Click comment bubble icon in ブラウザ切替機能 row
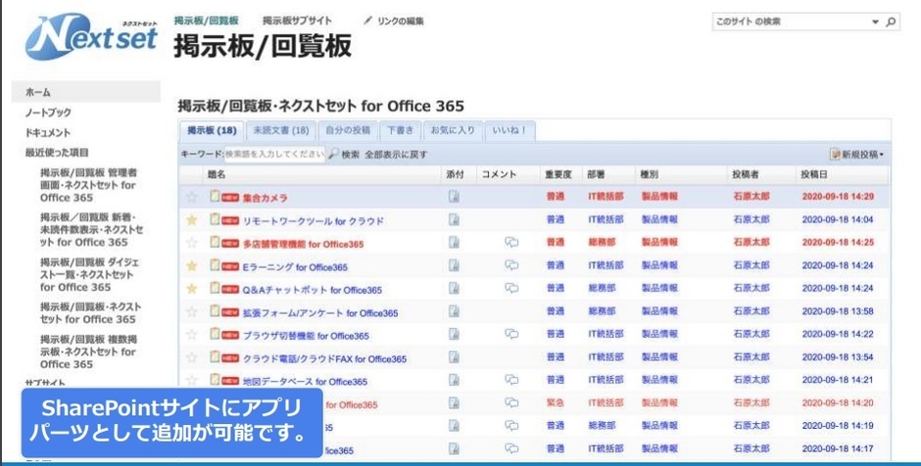The width and height of the screenshot is (921, 466). point(511,334)
